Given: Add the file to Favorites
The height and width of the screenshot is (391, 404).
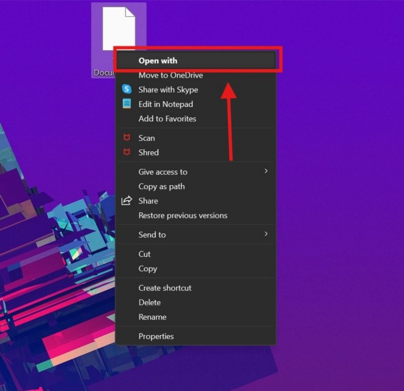Looking at the screenshot, I should pos(167,119).
